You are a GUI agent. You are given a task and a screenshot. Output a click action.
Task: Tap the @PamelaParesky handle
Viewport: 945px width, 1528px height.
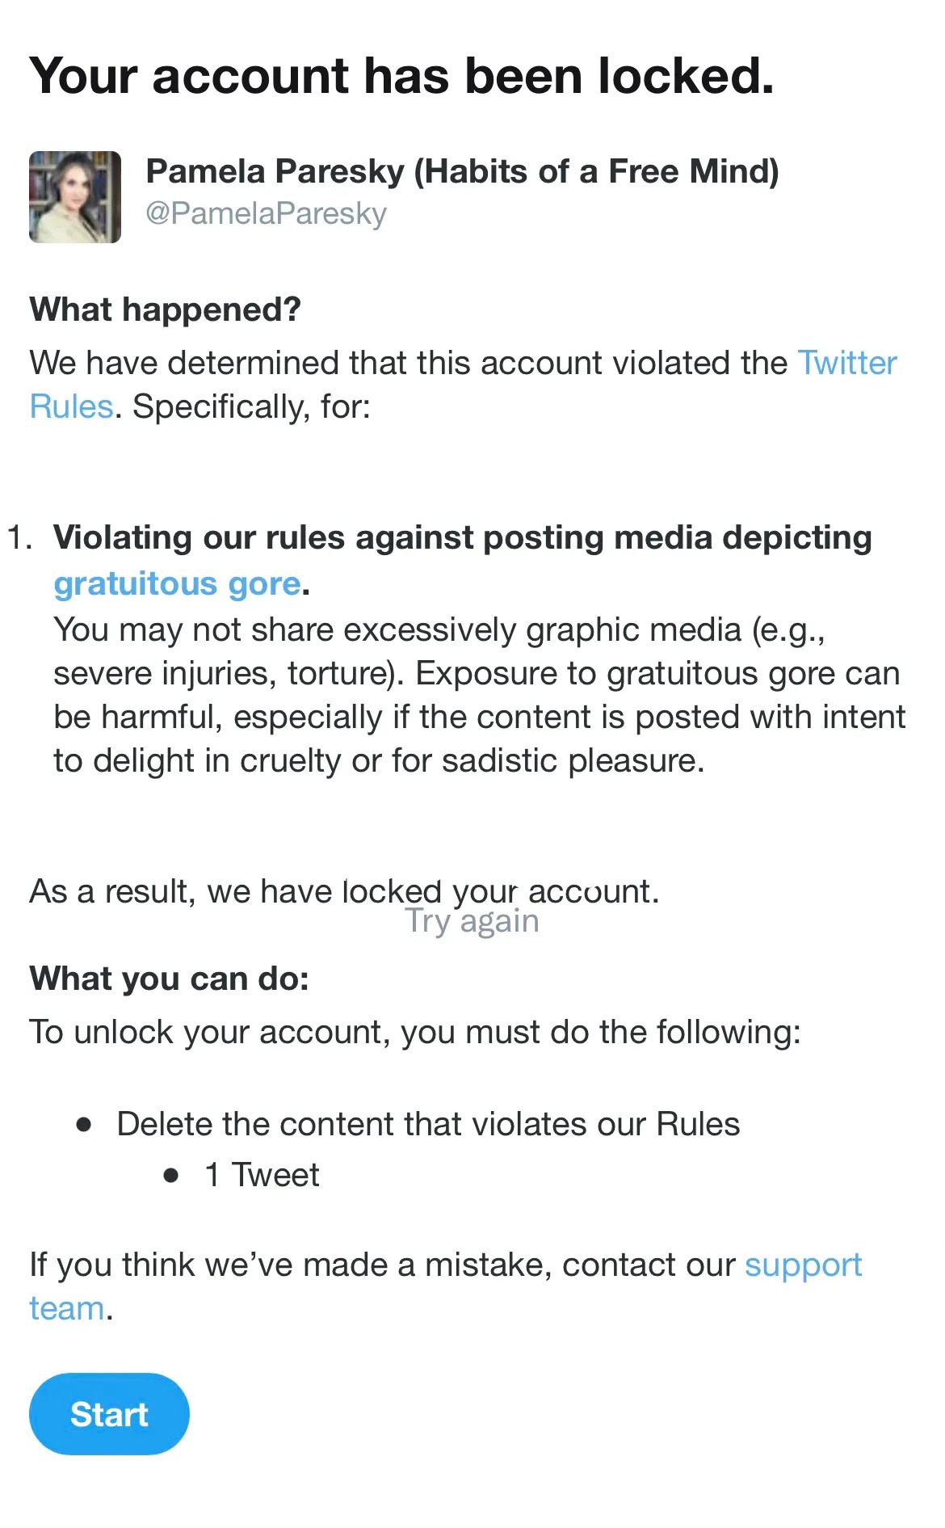[266, 213]
